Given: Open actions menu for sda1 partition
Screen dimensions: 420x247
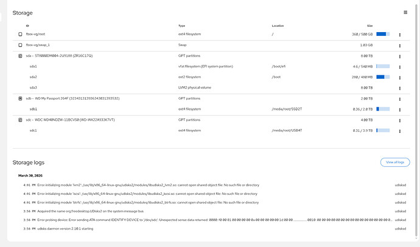Looking at the screenshot, I should (x=400, y=67).
